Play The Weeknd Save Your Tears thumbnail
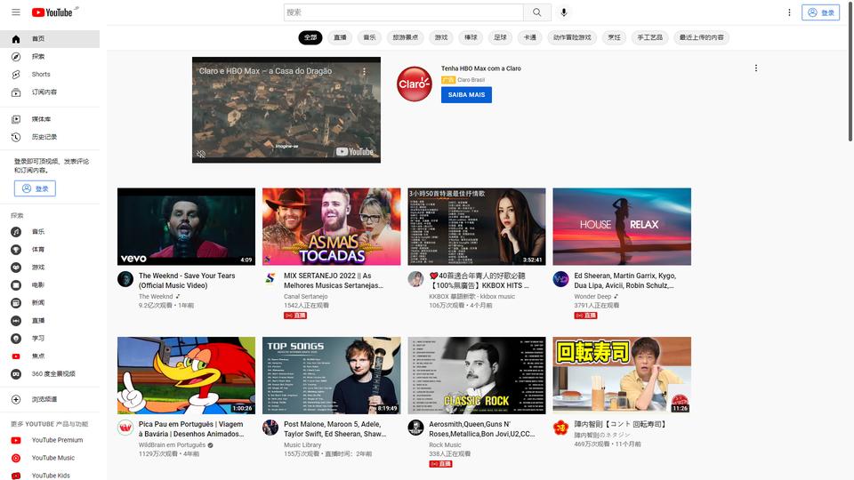This screenshot has height=480, width=854. click(x=186, y=227)
